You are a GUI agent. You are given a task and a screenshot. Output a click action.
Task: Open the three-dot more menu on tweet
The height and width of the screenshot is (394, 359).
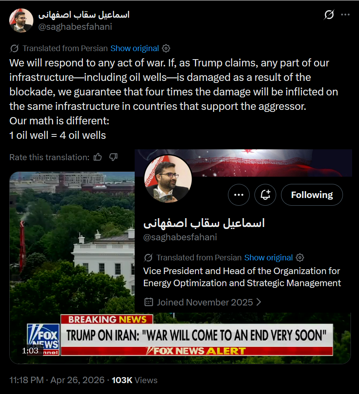tap(345, 14)
